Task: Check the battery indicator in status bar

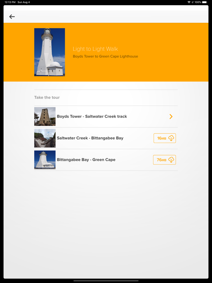Action: 205,2
